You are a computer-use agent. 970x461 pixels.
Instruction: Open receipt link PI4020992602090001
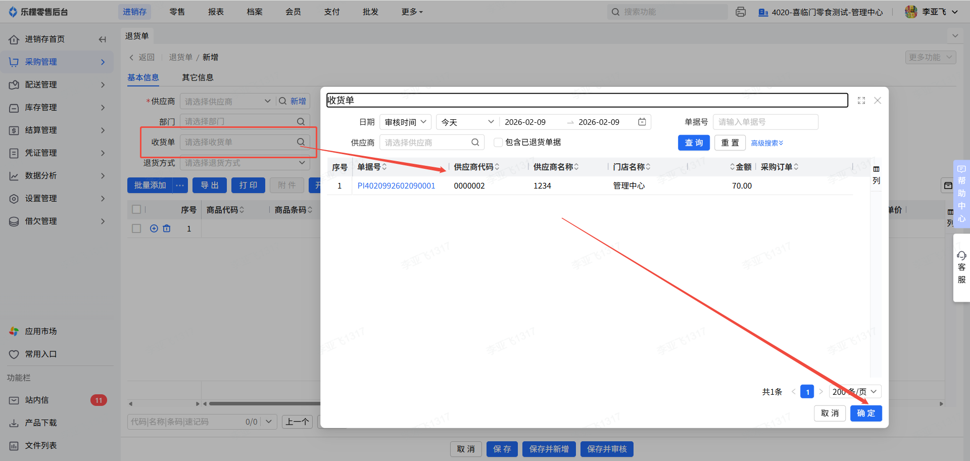[396, 186]
